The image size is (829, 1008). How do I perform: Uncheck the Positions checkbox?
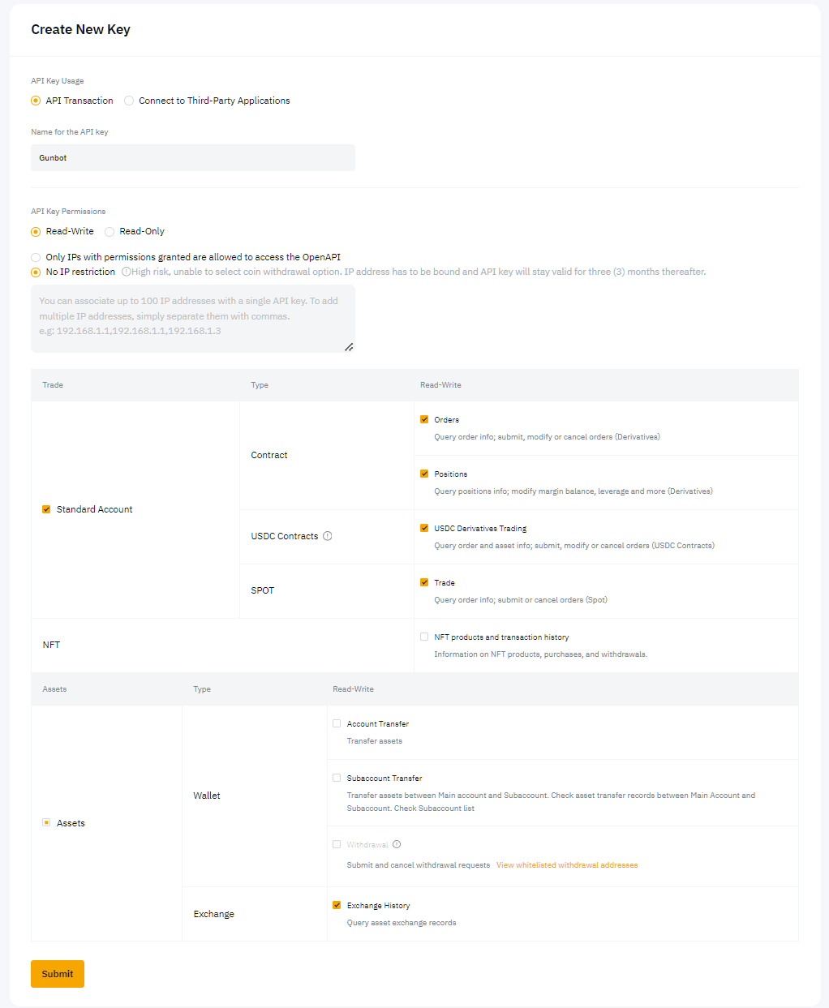tap(424, 474)
